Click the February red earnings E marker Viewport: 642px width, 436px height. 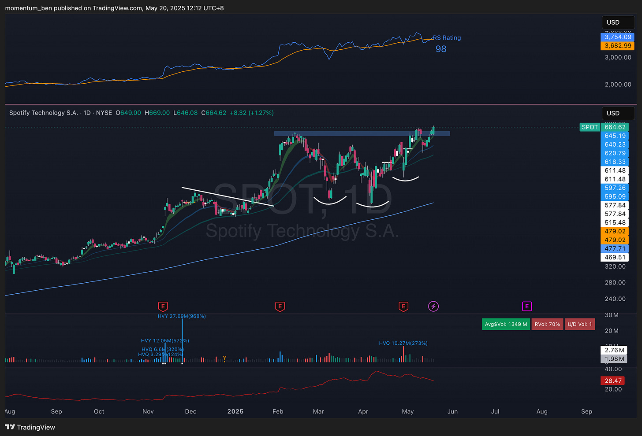coord(280,306)
